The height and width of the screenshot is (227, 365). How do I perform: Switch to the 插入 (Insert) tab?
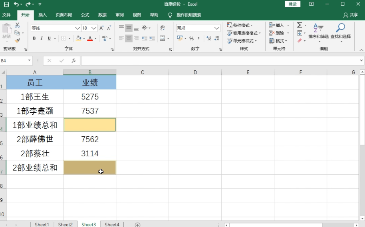coord(42,15)
